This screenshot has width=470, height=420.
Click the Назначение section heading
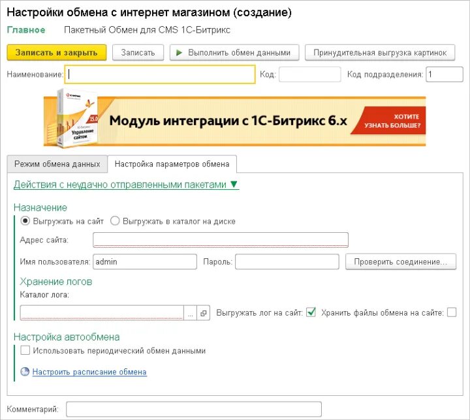tap(40, 207)
